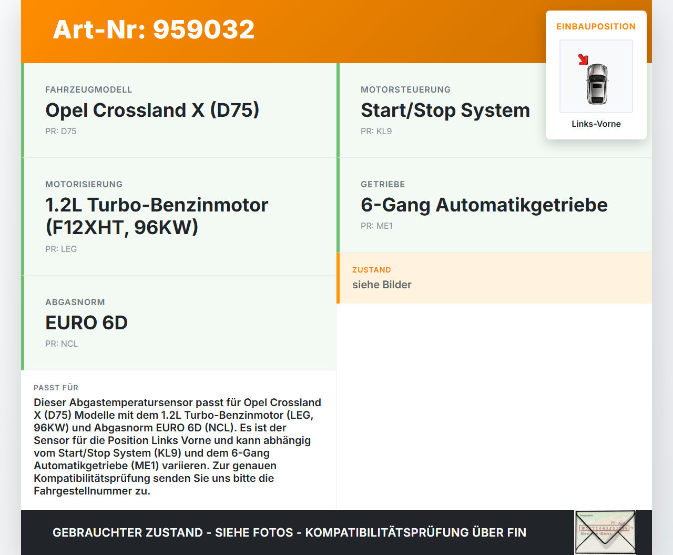The width and height of the screenshot is (673, 555).
Task: Click the PR: KL9 code
Action: pyautogui.click(x=376, y=132)
